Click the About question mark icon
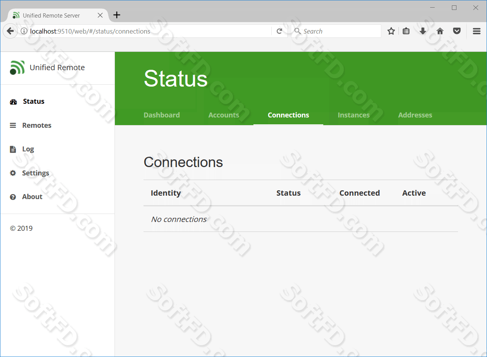This screenshot has width=487, height=357. click(13, 197)
